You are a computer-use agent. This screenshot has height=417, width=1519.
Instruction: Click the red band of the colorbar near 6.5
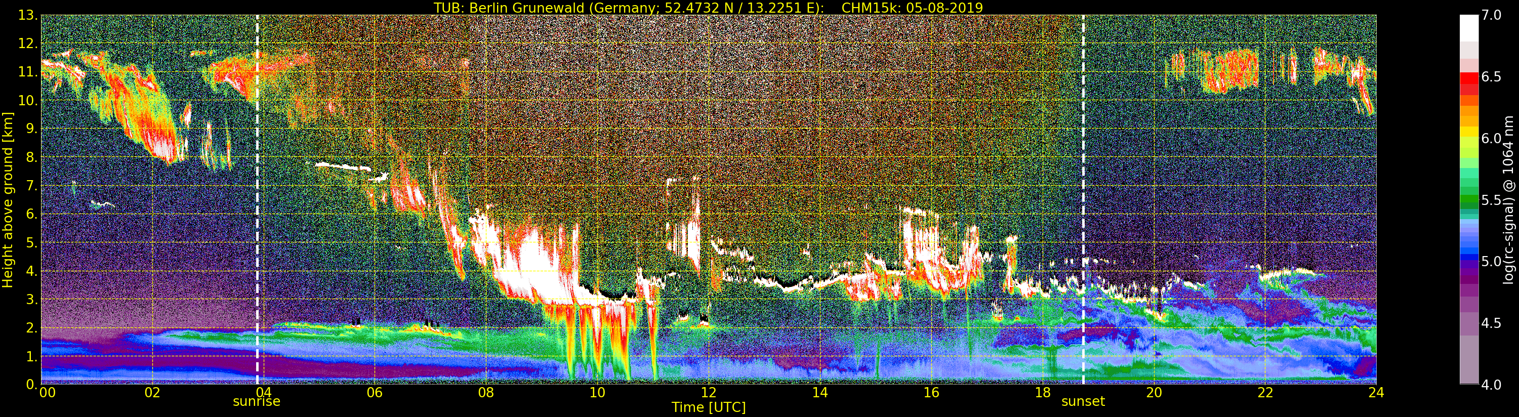[1469, 78]
